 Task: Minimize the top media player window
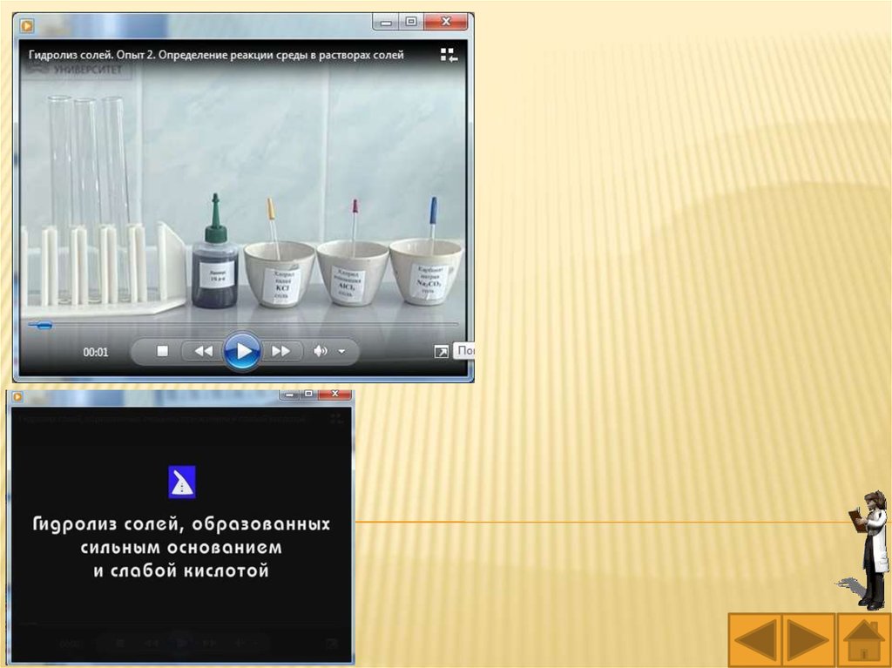(x=386, y=22)
